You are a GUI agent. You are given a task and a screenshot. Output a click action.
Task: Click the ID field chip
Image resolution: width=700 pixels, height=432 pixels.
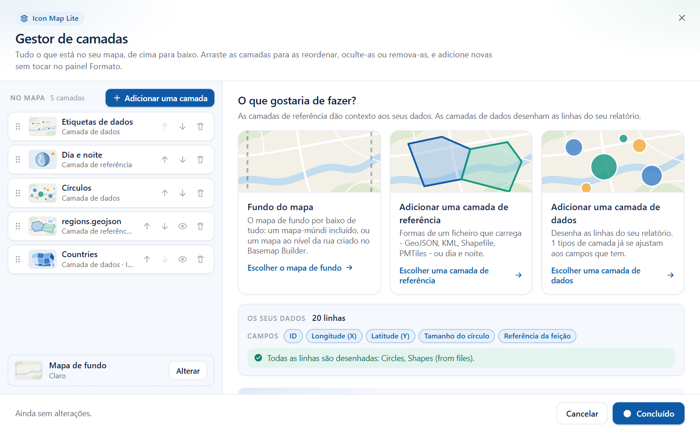coord(293,336)
